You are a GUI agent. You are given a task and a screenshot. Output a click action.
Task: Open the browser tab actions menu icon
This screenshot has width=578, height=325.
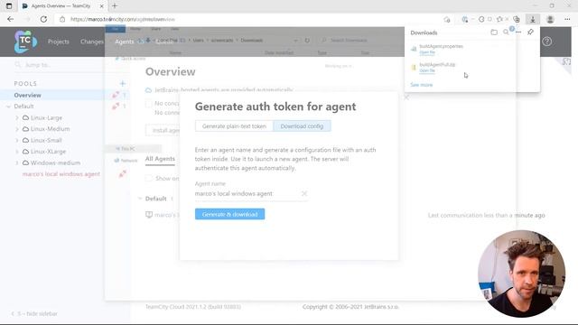tap(9, 6)
